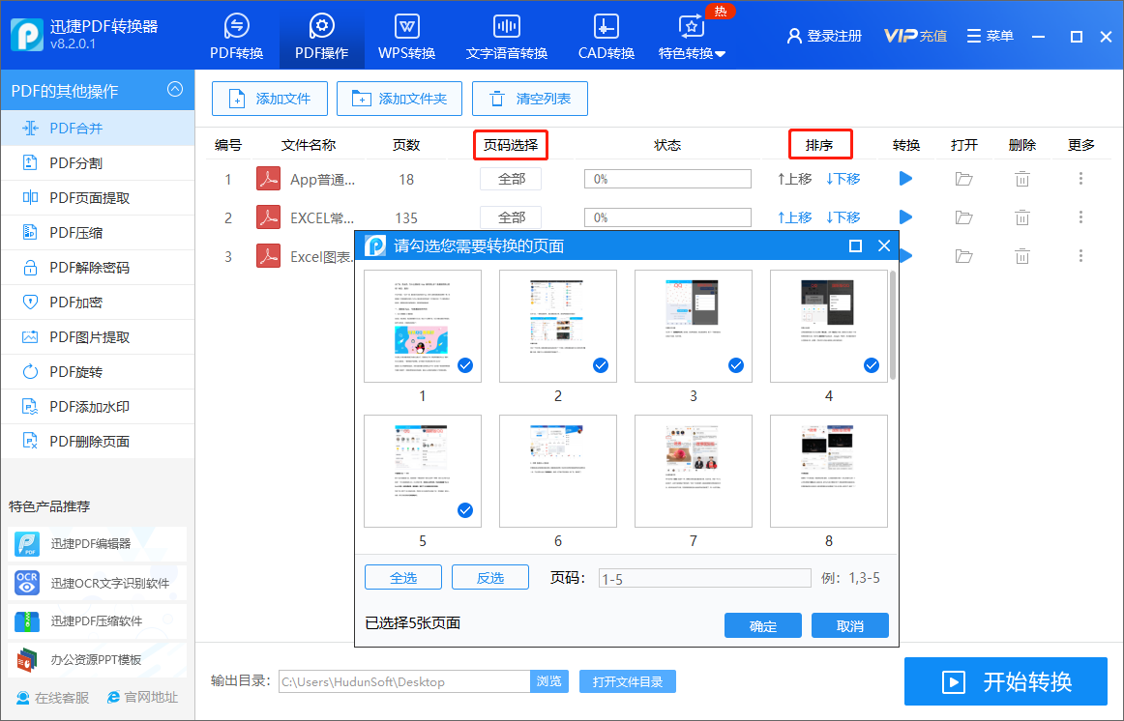Uncheck page 1 thumbnail checkmark
Screen dimensions: 1124x721
(x=465, y=366)
